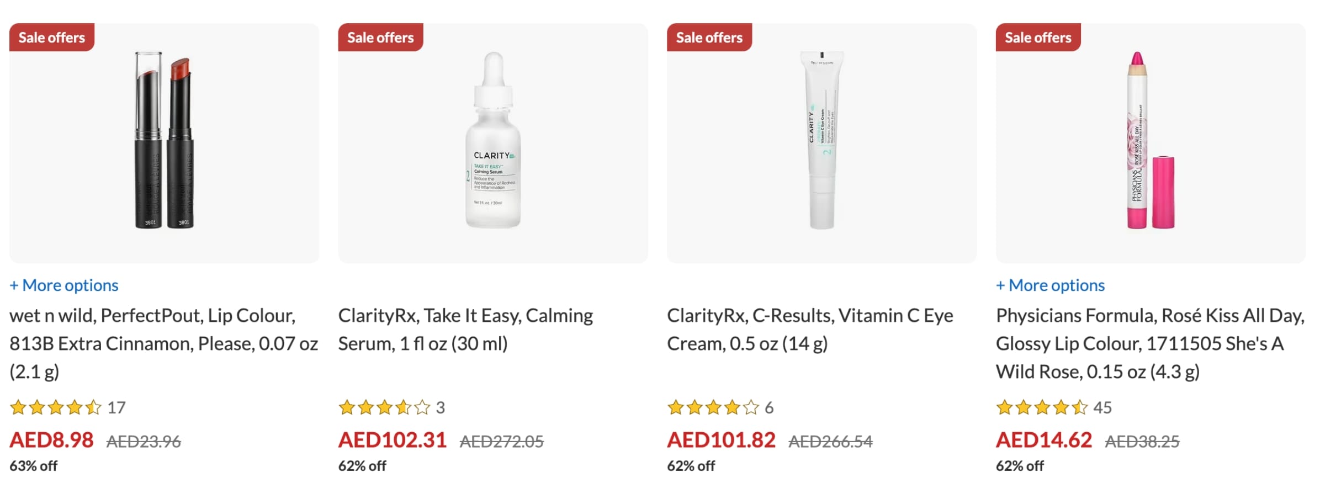This screenshot has width=1320, height=504.
Task: View the star rating for Physicians Formula lip colour
Action: coord(1042,408)
